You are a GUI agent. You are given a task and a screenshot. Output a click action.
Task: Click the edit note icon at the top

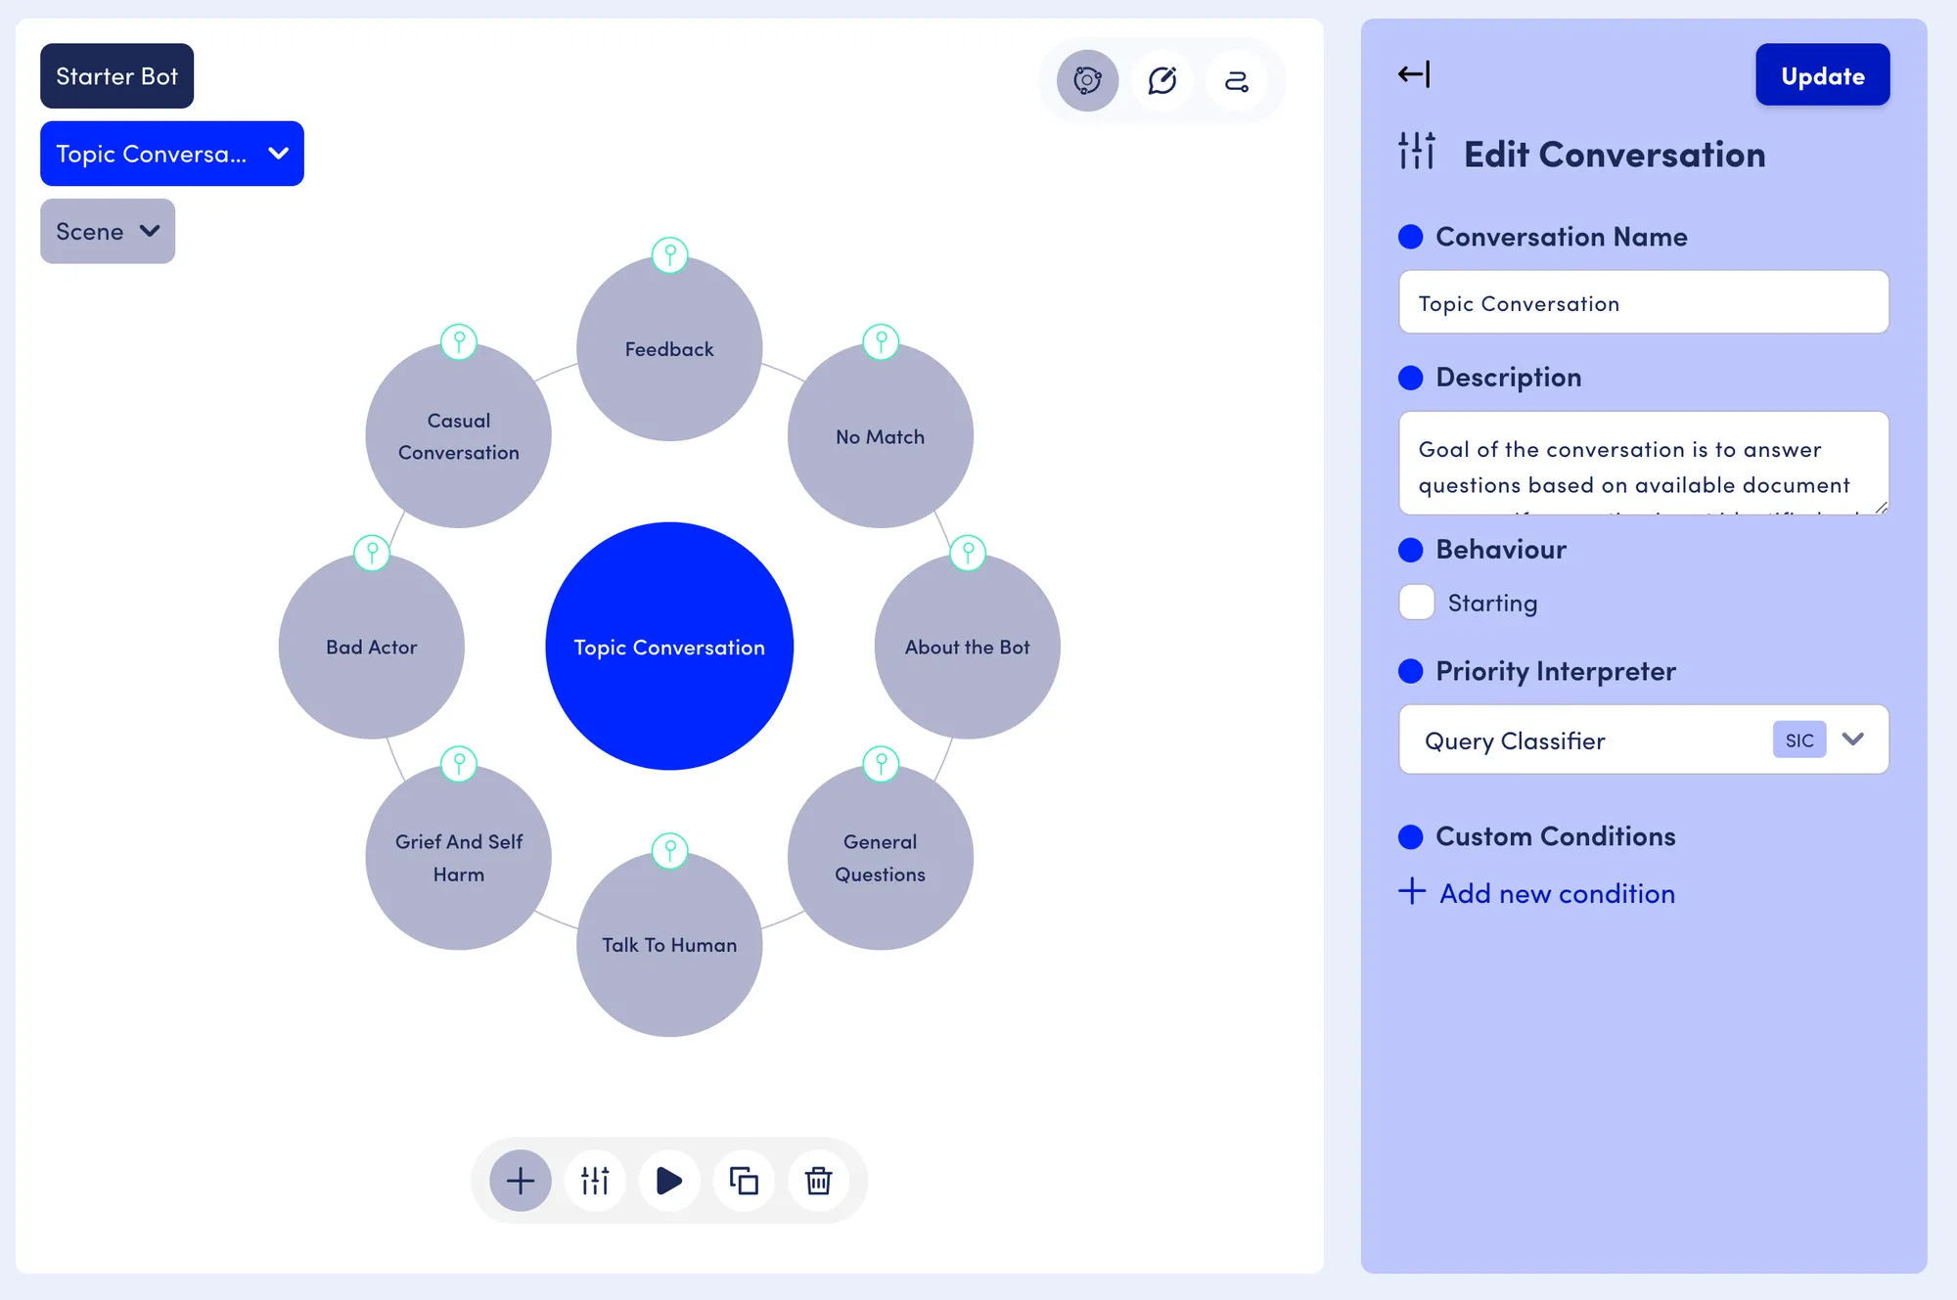pyautogui.click(x=1162, y=80)
